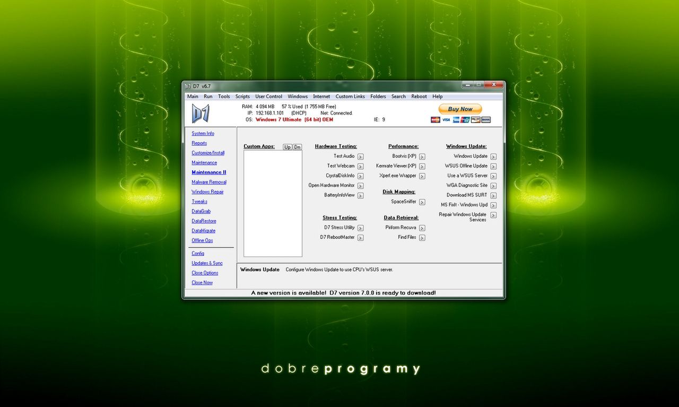Select Maintenance II section
The height and width of the screenshot is (407, 679).
point(209,172)
